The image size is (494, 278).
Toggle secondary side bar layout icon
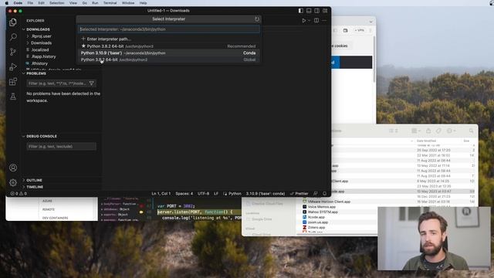click(316, 11)
